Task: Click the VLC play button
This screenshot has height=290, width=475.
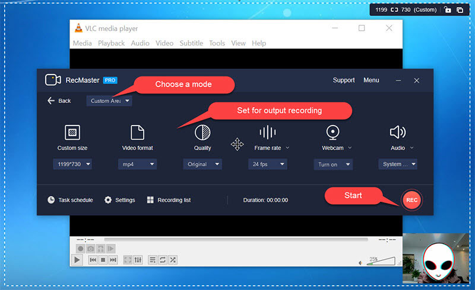Action: point(77,260)
